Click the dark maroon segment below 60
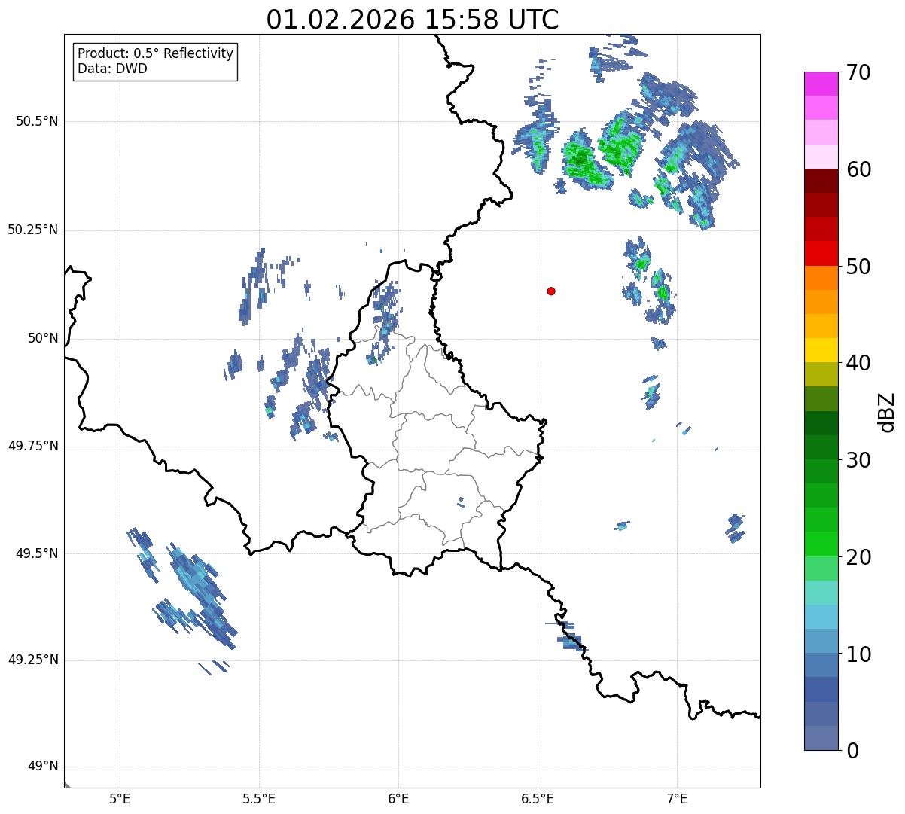 click(x=821, y=181)
